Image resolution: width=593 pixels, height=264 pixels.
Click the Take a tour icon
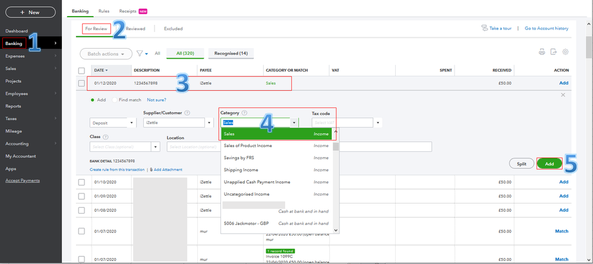tap(484, 28)
